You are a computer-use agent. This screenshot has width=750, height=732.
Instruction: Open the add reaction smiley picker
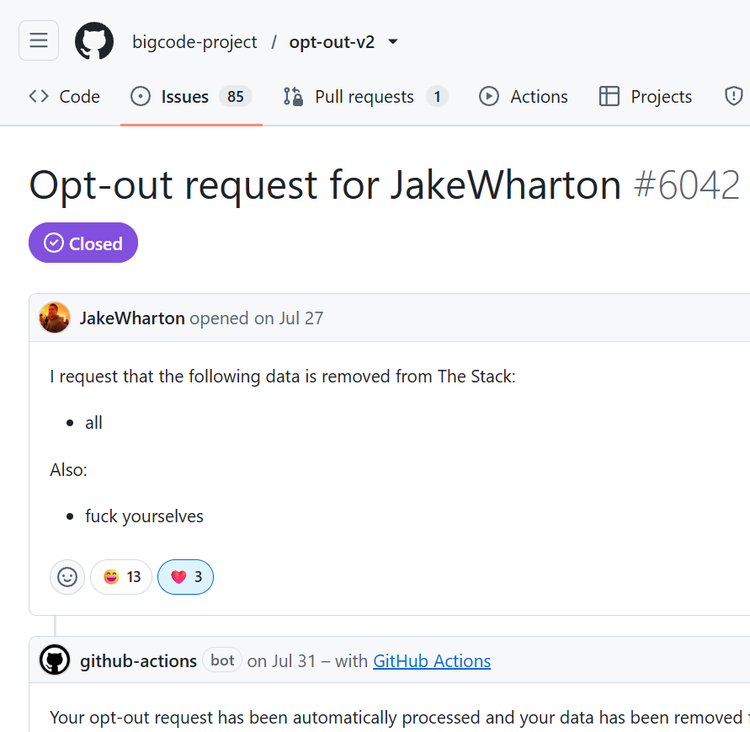click(x=67, y=577)
